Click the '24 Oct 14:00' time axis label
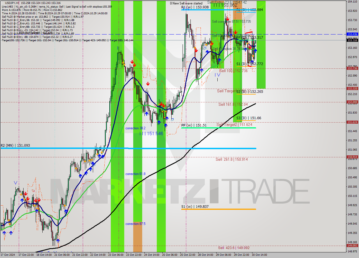This screenshot has width=359, height=258. [x=152, y=255]
